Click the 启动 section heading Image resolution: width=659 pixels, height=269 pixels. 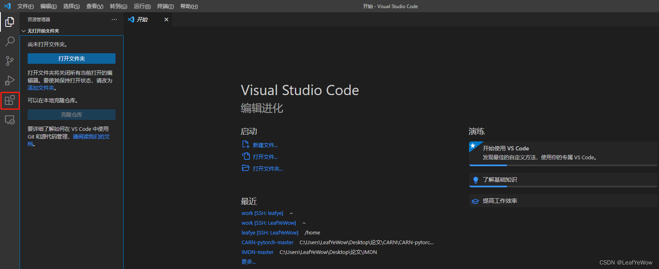click(x=249, y=131)
